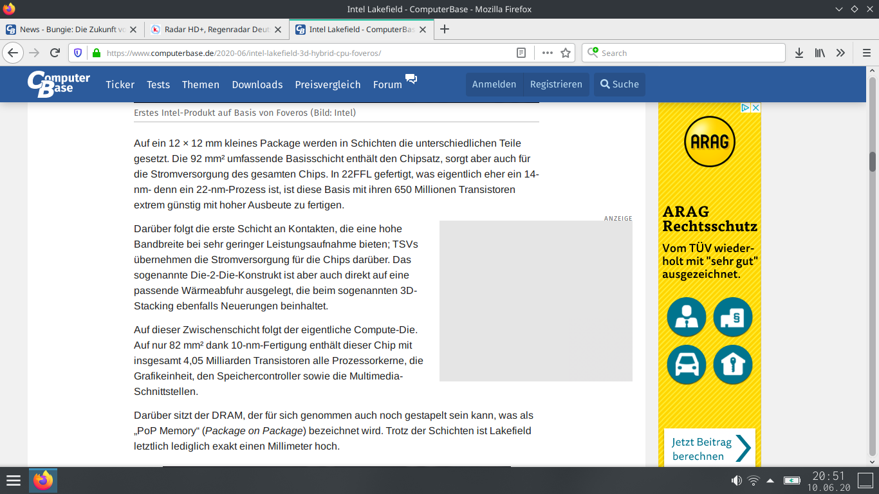Expand hidden system tray icons
The width and height of the screenshot is (879, 494).
click(x=771, y=480)
